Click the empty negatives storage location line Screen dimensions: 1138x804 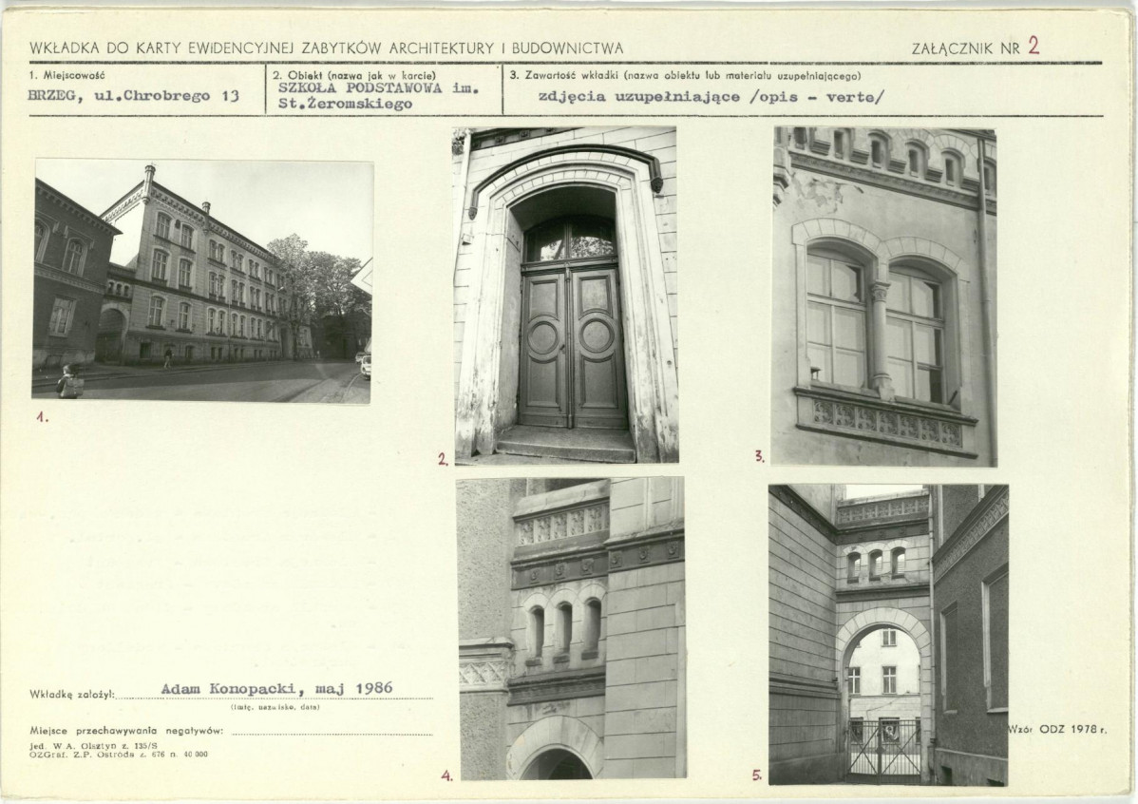pyautogui.click(x=332, y=732)
